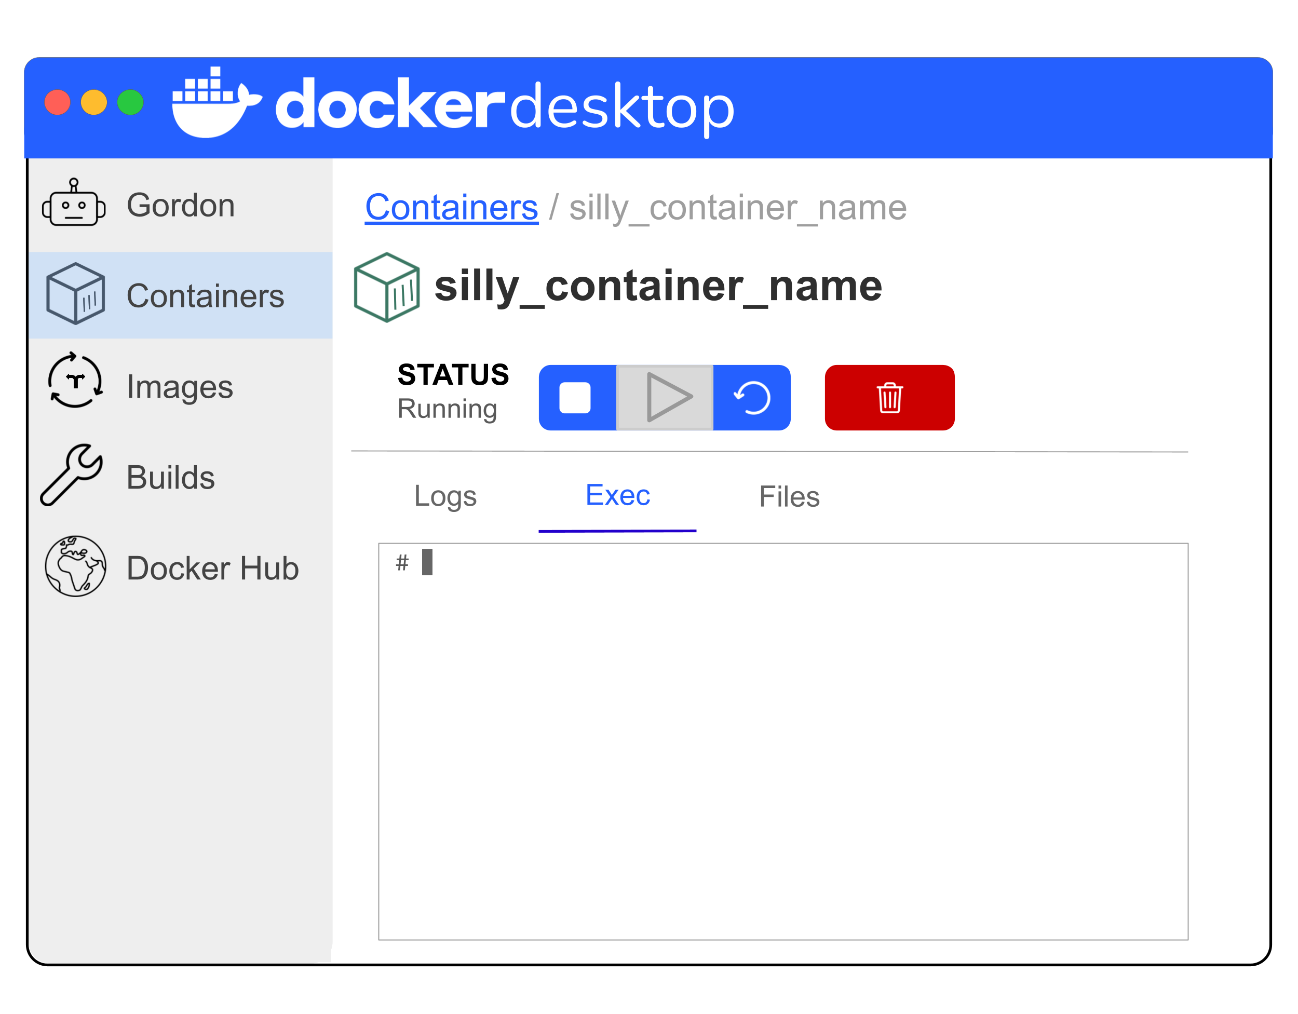
Task: Click silly_container_name in breadcrumb
Action: coord(738,208)
